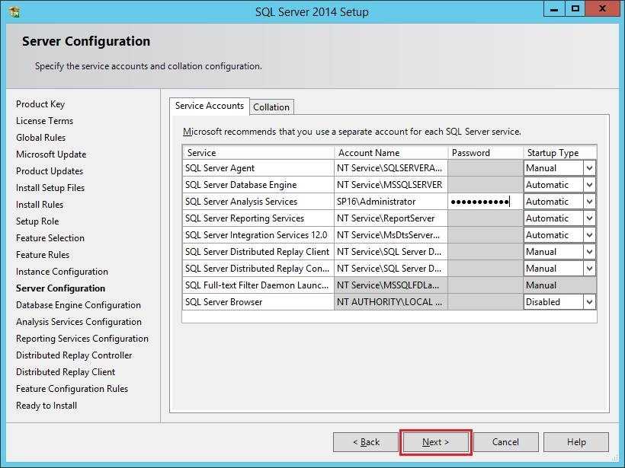Viewport: 625px width, 468px height.
Task: Open Startup Type dropdown for SQL Server Browser
Action: 589,302
